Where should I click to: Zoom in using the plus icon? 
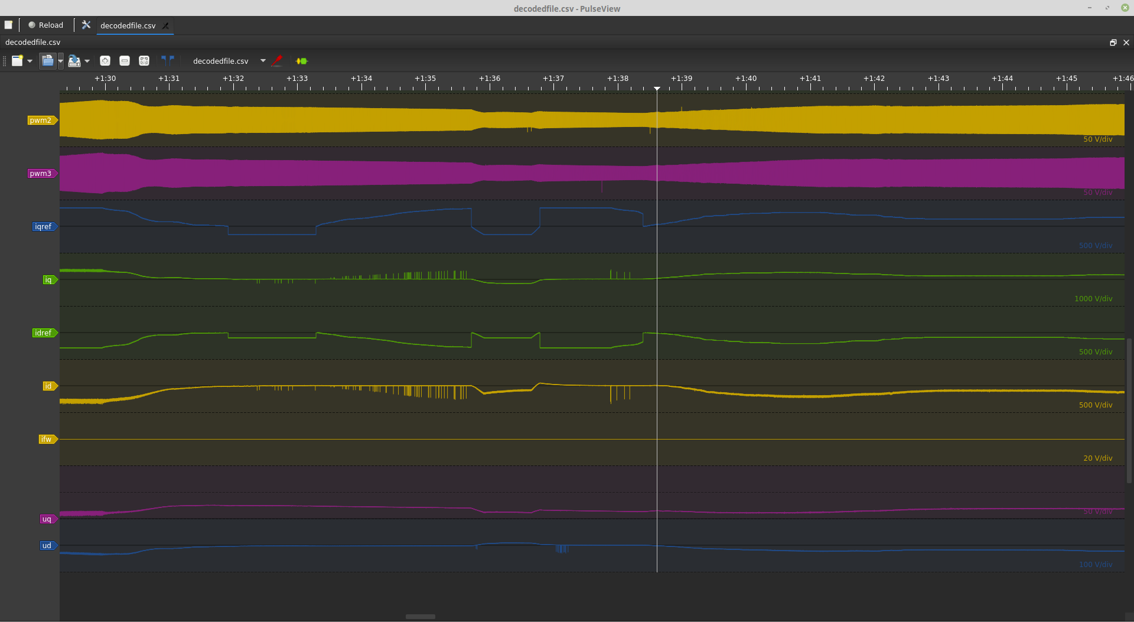click(105, 61)
